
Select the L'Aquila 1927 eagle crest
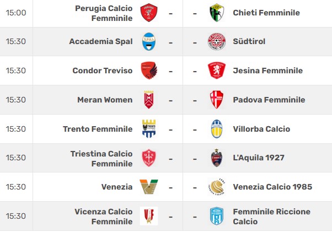coord(217,158)
